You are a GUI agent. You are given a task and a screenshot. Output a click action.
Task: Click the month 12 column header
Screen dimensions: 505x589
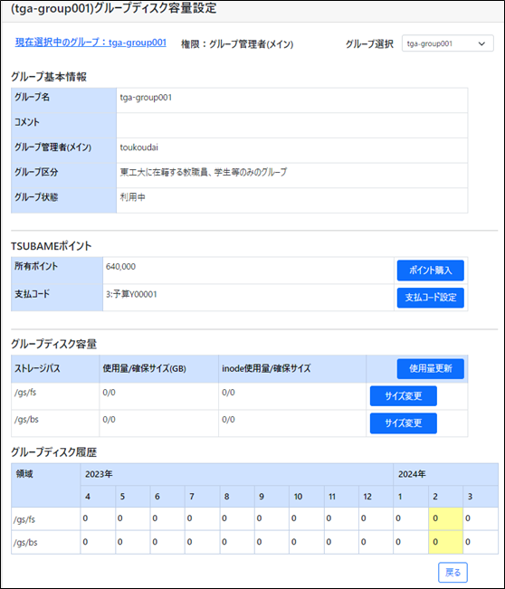(x=367, y=497)
